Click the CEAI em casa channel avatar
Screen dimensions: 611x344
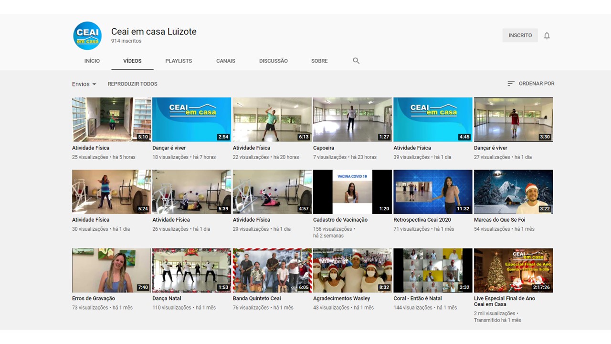coord(87,36)
